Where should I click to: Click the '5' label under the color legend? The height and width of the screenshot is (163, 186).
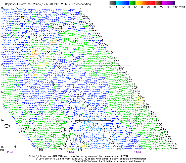[x=116, y=7]
